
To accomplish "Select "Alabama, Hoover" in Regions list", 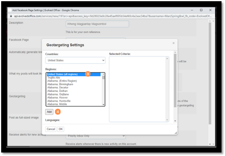I will tap(57, 97).
